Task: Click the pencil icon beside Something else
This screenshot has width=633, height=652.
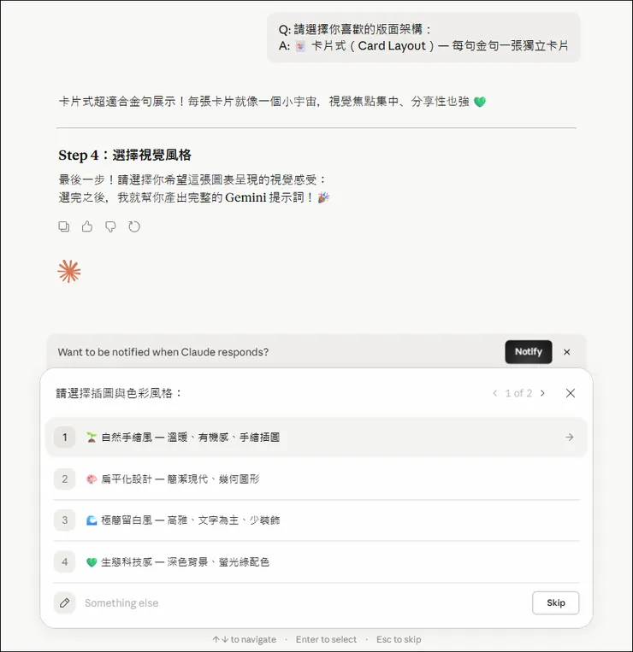Action: 64,603
